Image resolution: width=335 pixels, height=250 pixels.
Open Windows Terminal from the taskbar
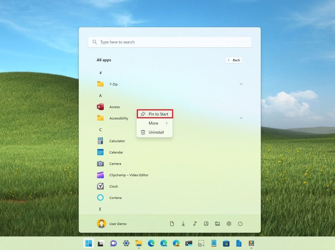click(x=189, y=243)
